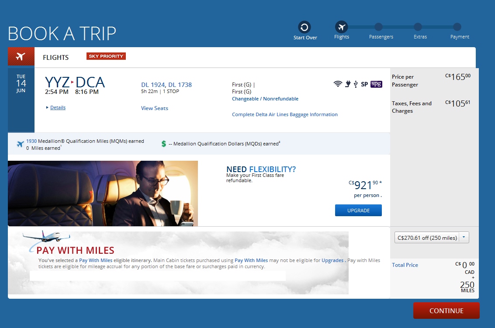The width and height of the screenshot is (495, 328).
Task: Click the Start Over circular icon
Action: tap(305, 26)
